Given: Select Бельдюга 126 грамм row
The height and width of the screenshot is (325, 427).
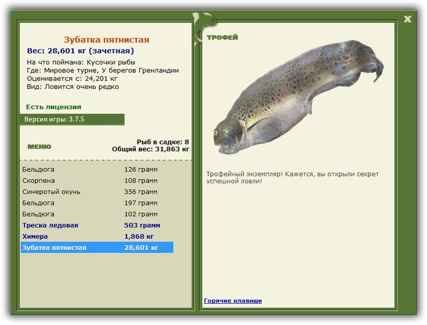Looking at the screenshot, I should pyautogui.click(x=97, y=169).
